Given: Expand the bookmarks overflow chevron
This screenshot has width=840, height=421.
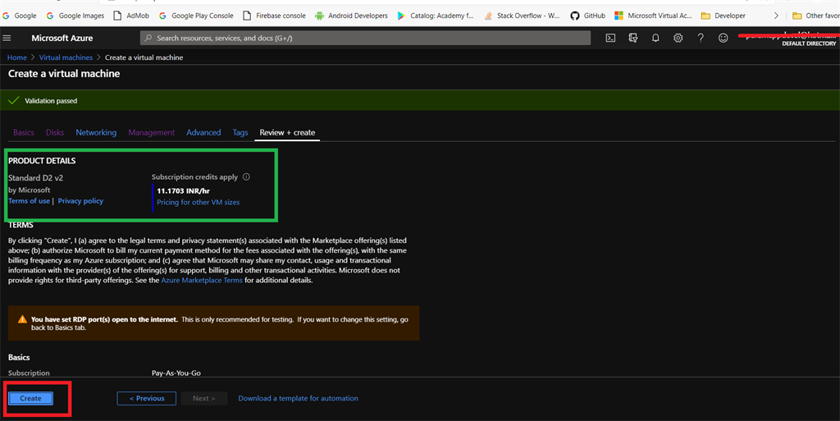Looking at the screenshot, I should (776, 16).
